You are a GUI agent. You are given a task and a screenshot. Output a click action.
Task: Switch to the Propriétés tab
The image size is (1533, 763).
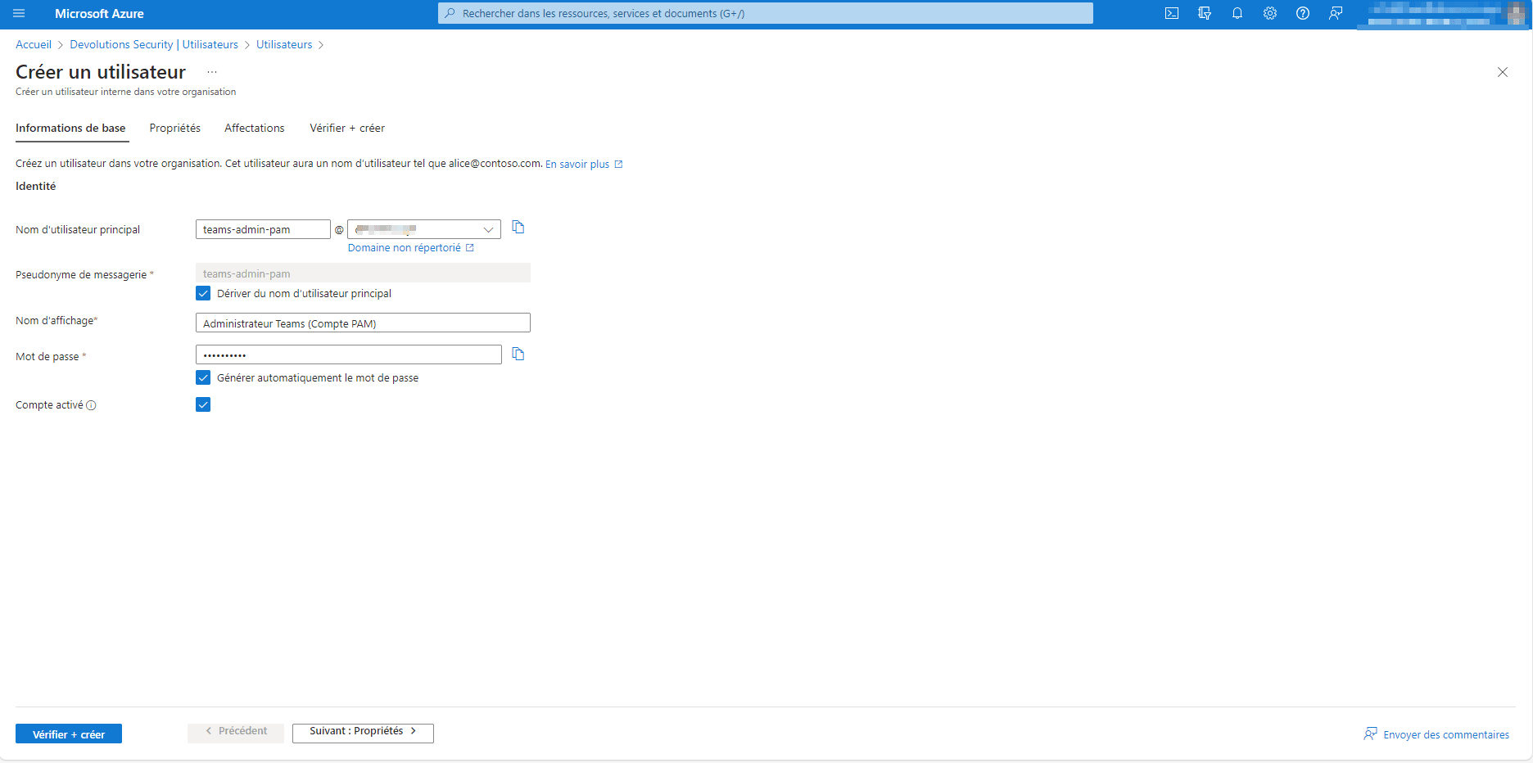coord(174,129)
